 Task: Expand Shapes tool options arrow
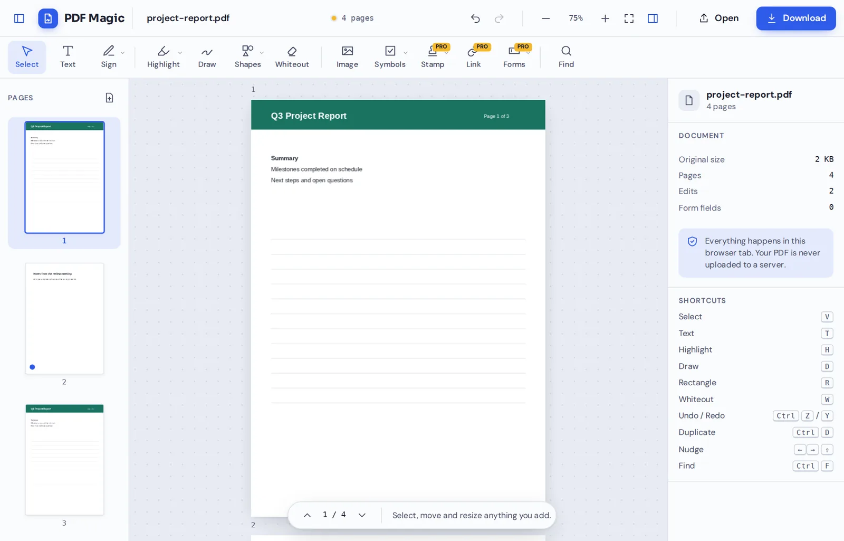pyautogui.click(x=262, y=53)
